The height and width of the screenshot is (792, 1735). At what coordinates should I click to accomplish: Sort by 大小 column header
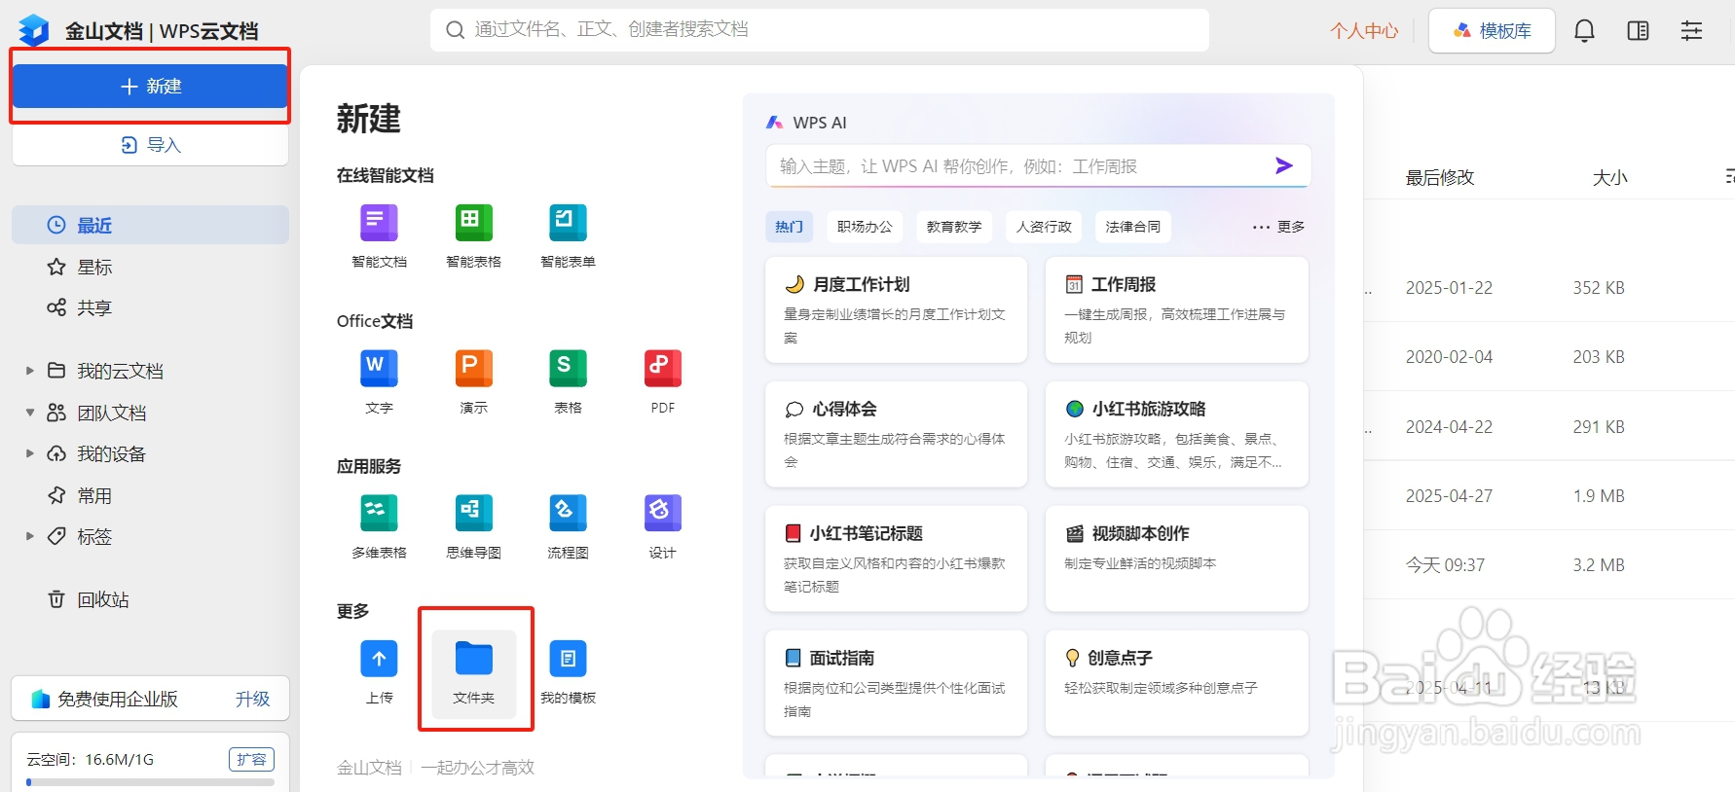click(1609, 177)
